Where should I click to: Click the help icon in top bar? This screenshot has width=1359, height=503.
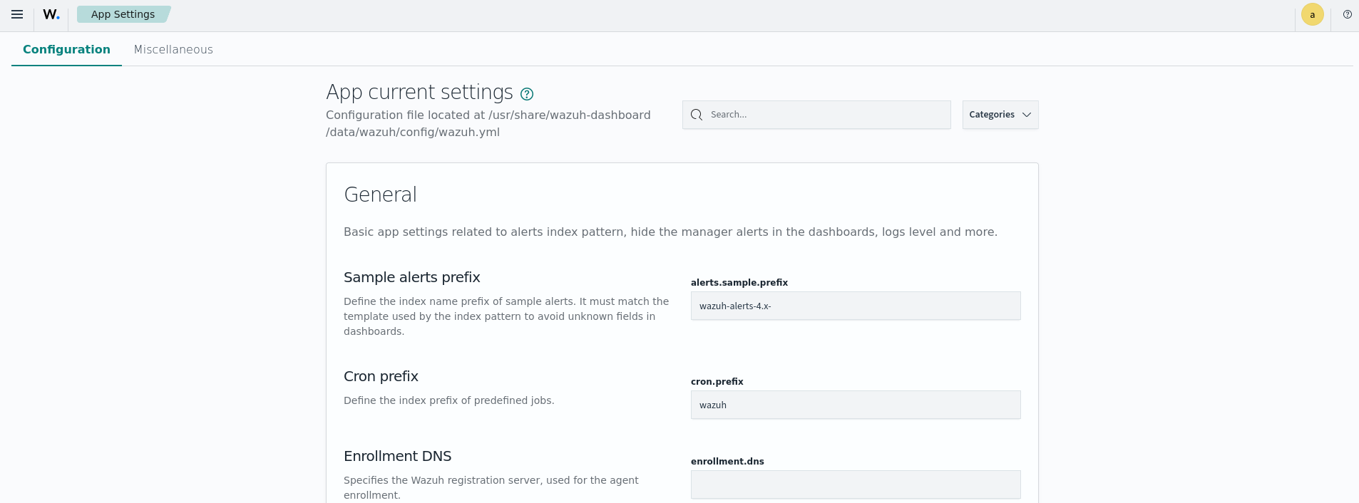[x=1347, y=14]
